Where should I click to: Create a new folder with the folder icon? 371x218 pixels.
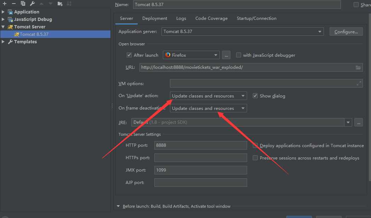click(x=60, y=4)
